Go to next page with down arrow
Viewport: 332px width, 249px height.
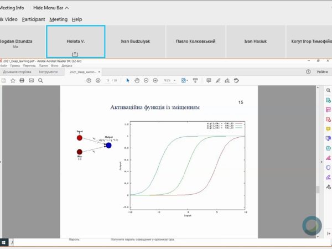(97, 80)
